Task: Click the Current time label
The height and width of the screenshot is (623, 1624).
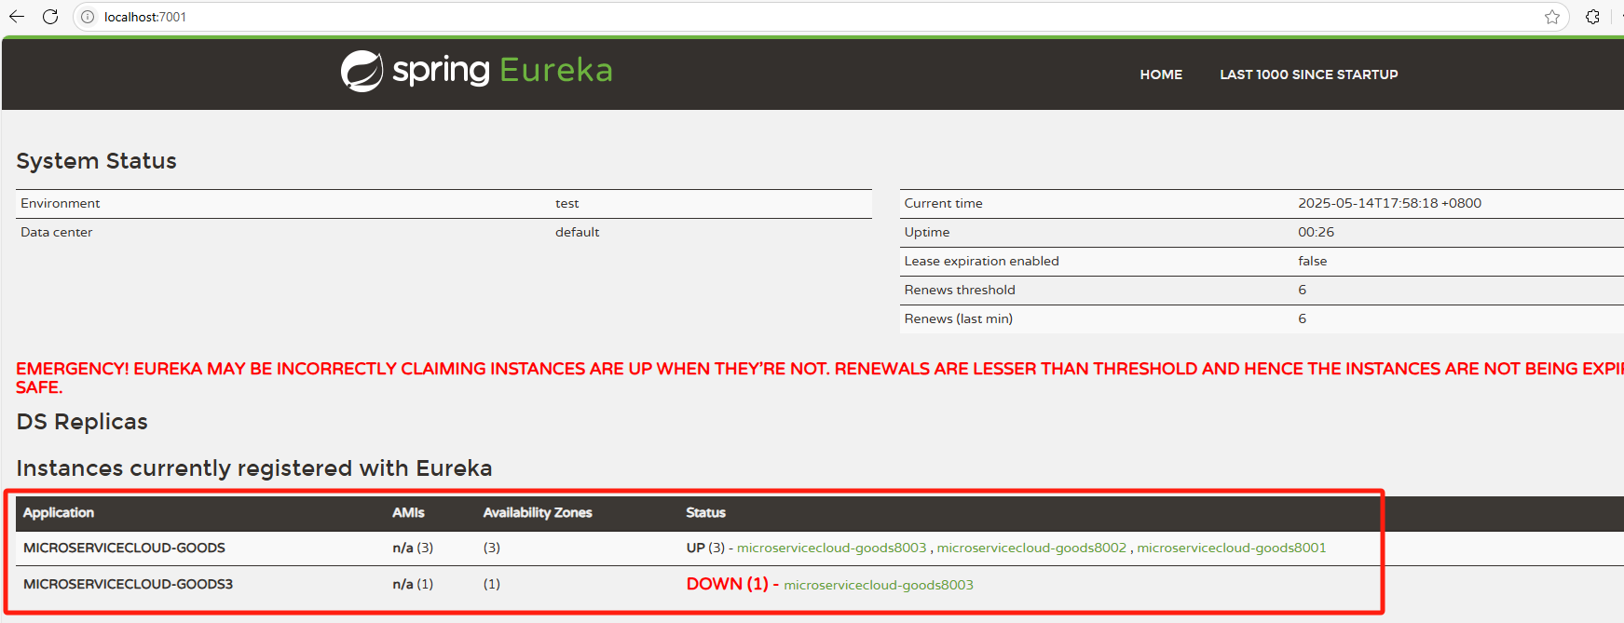Action: coord(943,203)
